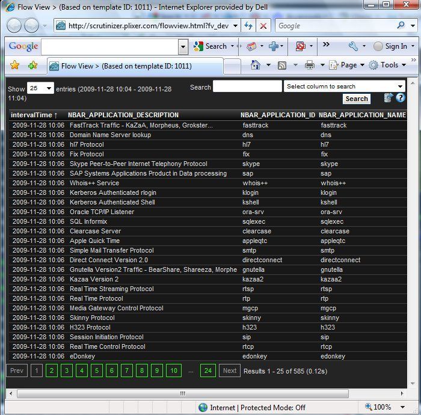This screenshot has height=415, width=421.
Task: Open a new blank browser tab
Action: pos(232,66)
